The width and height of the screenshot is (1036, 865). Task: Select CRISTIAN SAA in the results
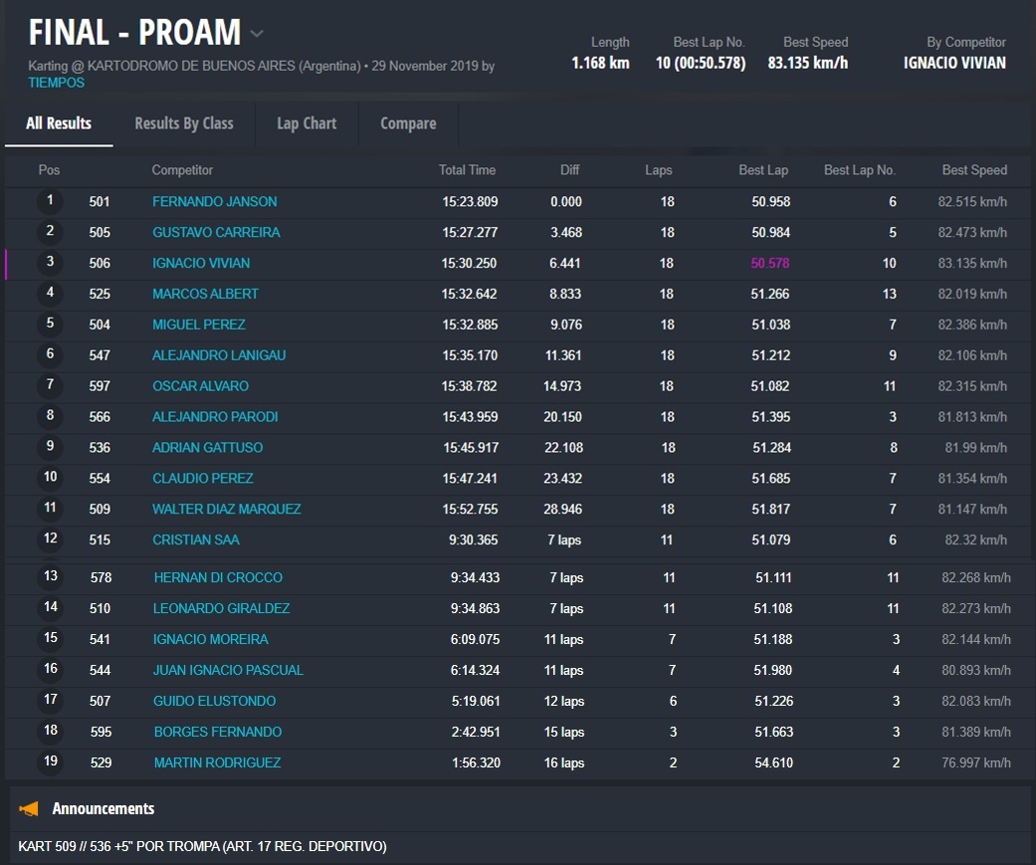tap(195, 541)
